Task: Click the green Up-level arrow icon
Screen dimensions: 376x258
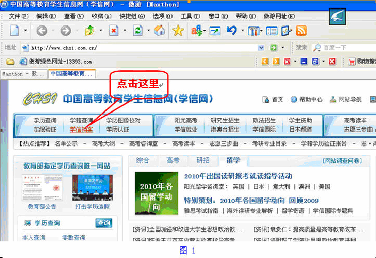Action: 90,30
